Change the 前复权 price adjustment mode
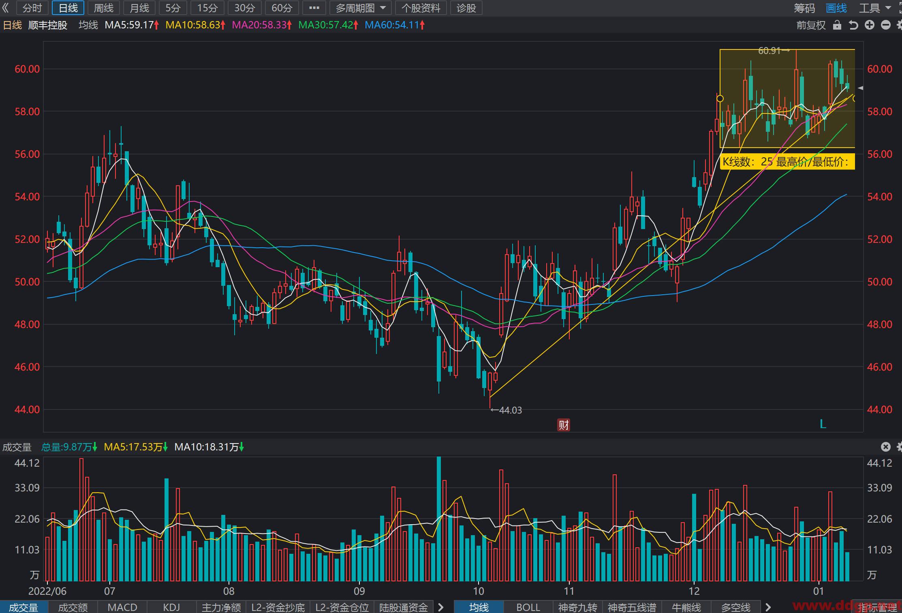This screenshot has width=902, height=613. [811, 25]
